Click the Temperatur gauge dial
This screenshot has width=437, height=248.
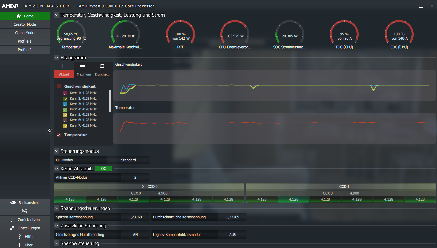tap(71, 31)
